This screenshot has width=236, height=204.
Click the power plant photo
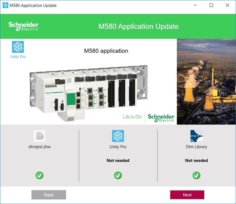[206, 82]
